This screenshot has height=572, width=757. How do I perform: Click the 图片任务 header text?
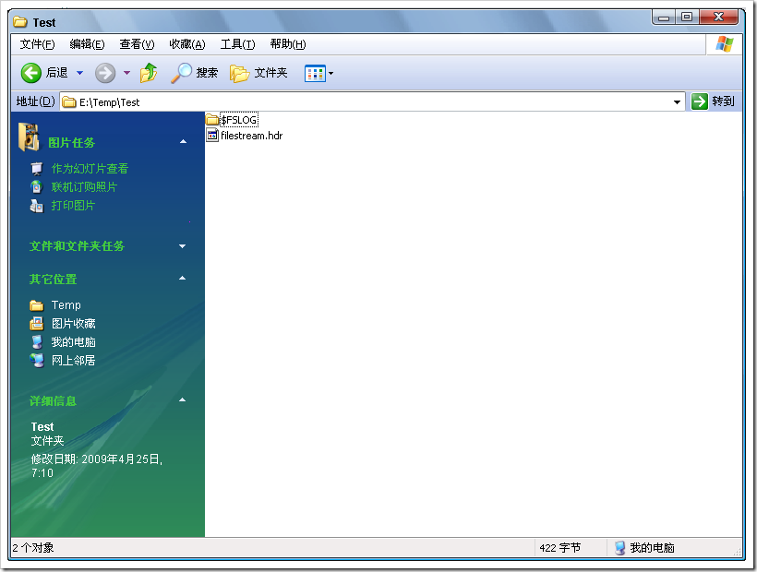pyautogui.click(x=71, y=143)
